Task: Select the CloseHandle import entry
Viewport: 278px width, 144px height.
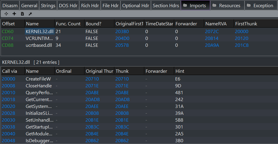Action: click(139, 86)
